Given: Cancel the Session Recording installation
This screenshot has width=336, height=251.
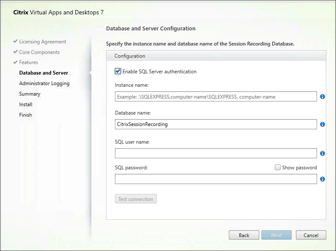Looking at the screenshot, I should (311, 235).
